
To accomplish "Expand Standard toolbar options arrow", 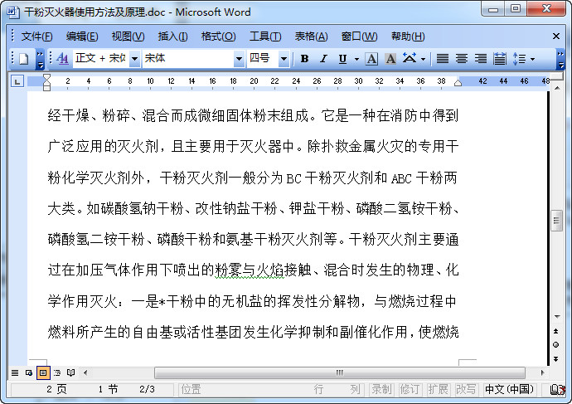I will [40, 60].
